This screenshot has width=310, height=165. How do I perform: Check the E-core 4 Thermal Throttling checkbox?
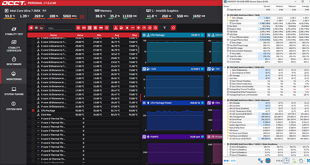coord(33,135)
